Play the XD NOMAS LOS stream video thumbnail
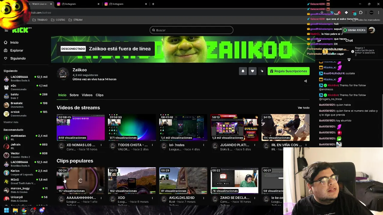Screen dimensions: 383x215 [x=81, y=128]
